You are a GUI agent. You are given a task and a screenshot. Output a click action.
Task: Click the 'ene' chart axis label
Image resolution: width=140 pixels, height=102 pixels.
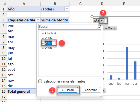pyautogui.click(x=111, y=84)
